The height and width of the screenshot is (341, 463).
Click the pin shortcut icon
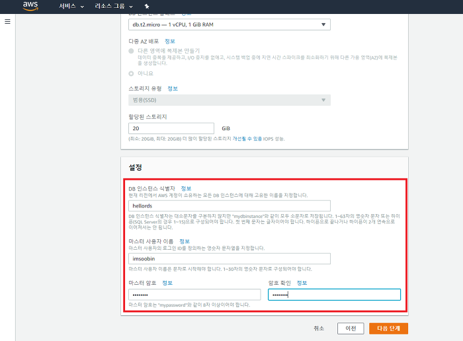pyautogui.click(x=147, y=6)
